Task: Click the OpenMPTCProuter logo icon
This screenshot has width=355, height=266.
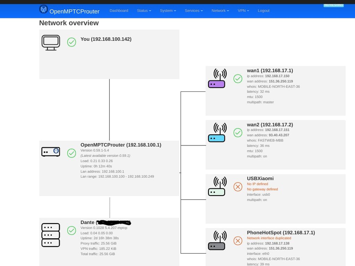Action: coord(43,9)
